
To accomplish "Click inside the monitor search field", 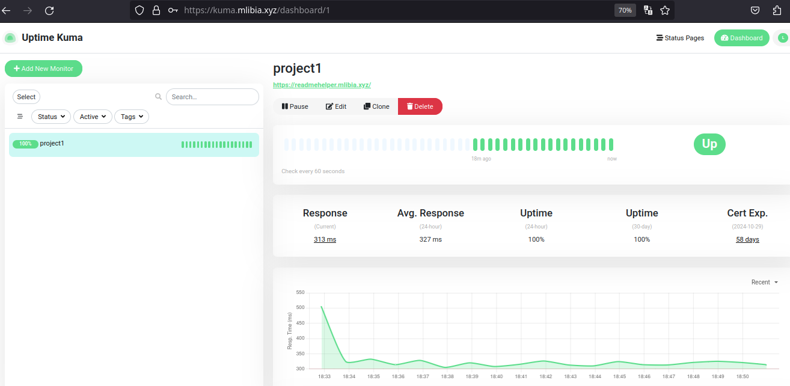I will pyautogui.click(x=212, y=96).
